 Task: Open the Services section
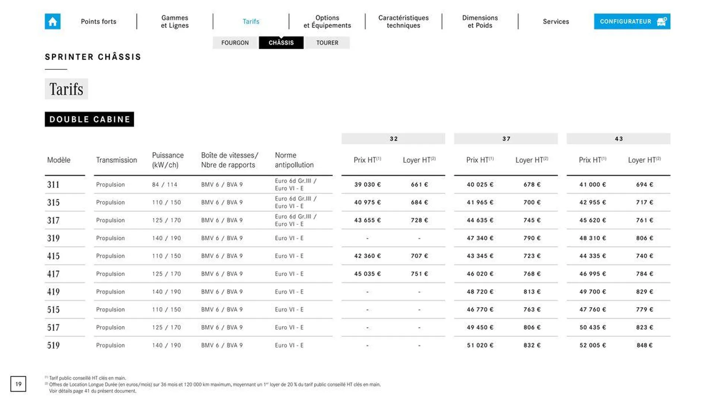(556, 22)
